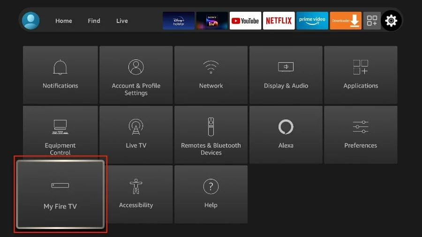Open the Applications settings tile
Screen dimensions: 422x237
coord(361,74)
